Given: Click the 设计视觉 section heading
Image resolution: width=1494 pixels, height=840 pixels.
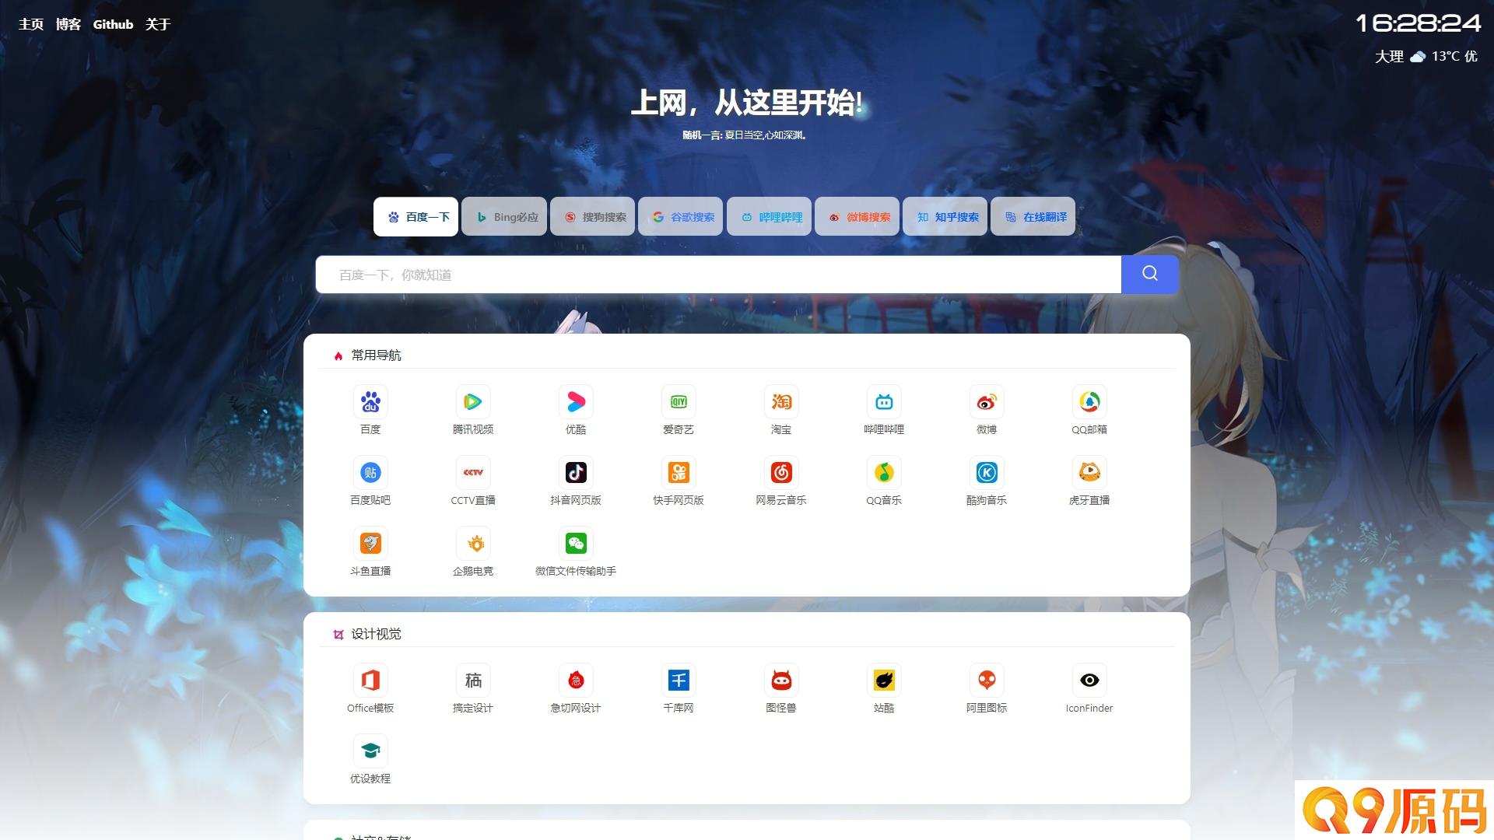Looking at the screenshot, I should coord(376,634).
